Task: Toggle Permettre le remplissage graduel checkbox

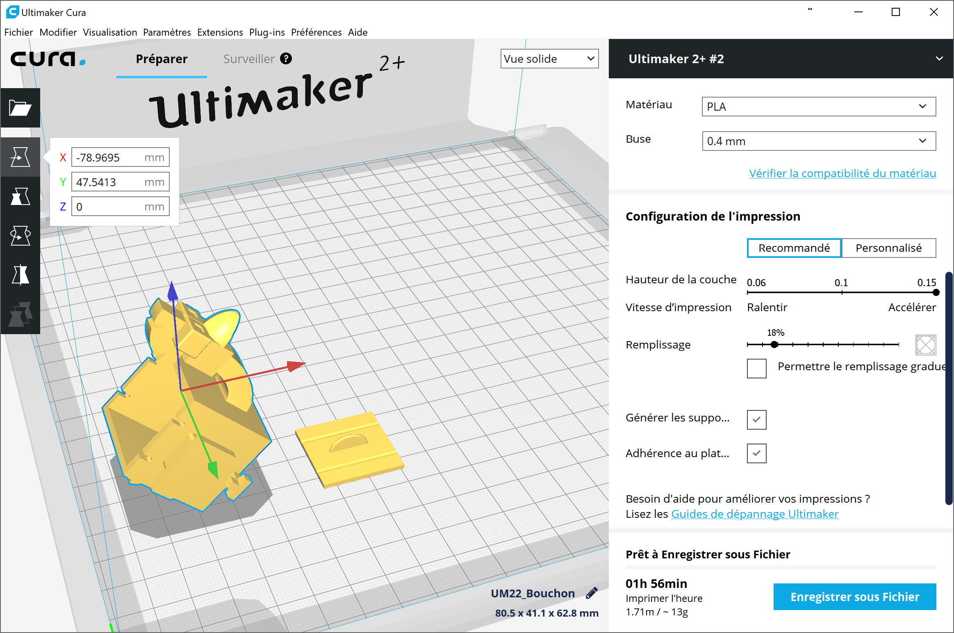Action: [x=757, y=368]
